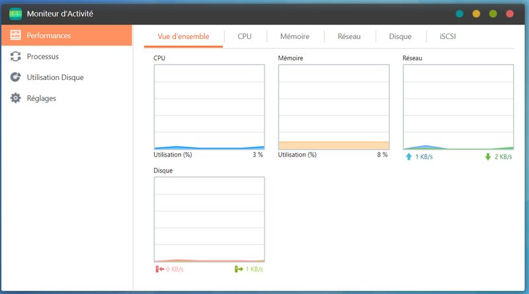Select the Disque tab

click(x=400, y=37)
